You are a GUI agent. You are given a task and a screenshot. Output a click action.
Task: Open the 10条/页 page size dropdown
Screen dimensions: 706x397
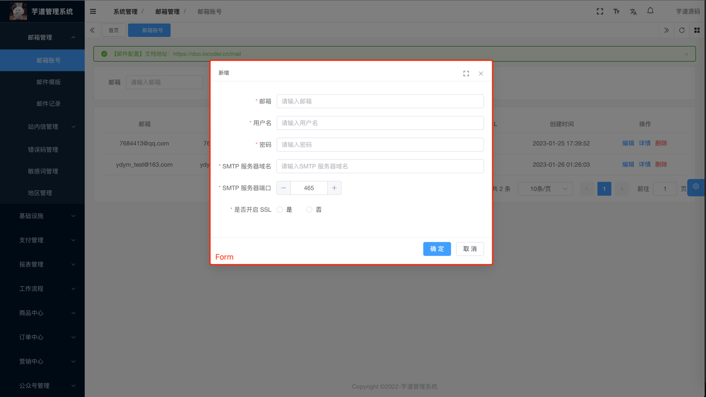coord(545,189)
